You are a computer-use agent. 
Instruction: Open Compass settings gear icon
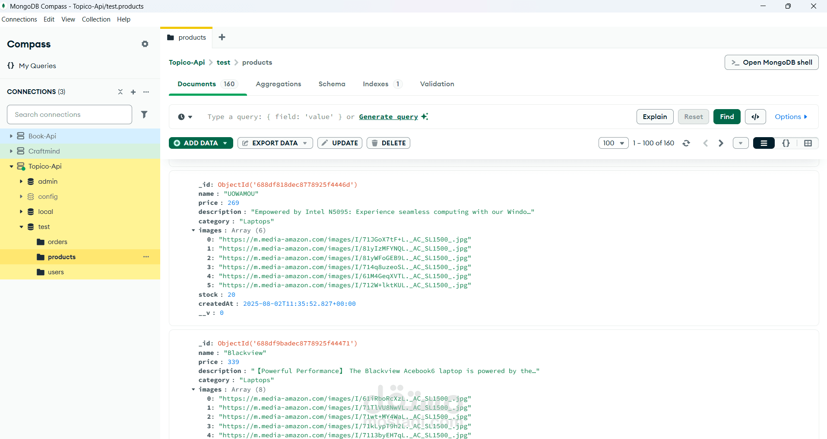click(x=145, y=44)
